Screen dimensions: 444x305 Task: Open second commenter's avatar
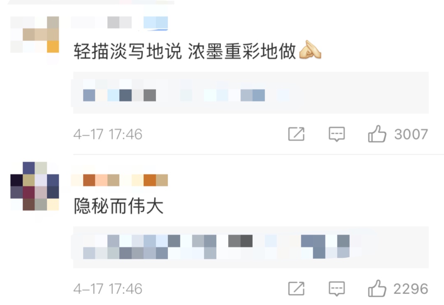[35, 186]
